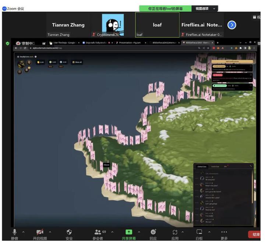Select the Global Chat tab

[202, 166]
